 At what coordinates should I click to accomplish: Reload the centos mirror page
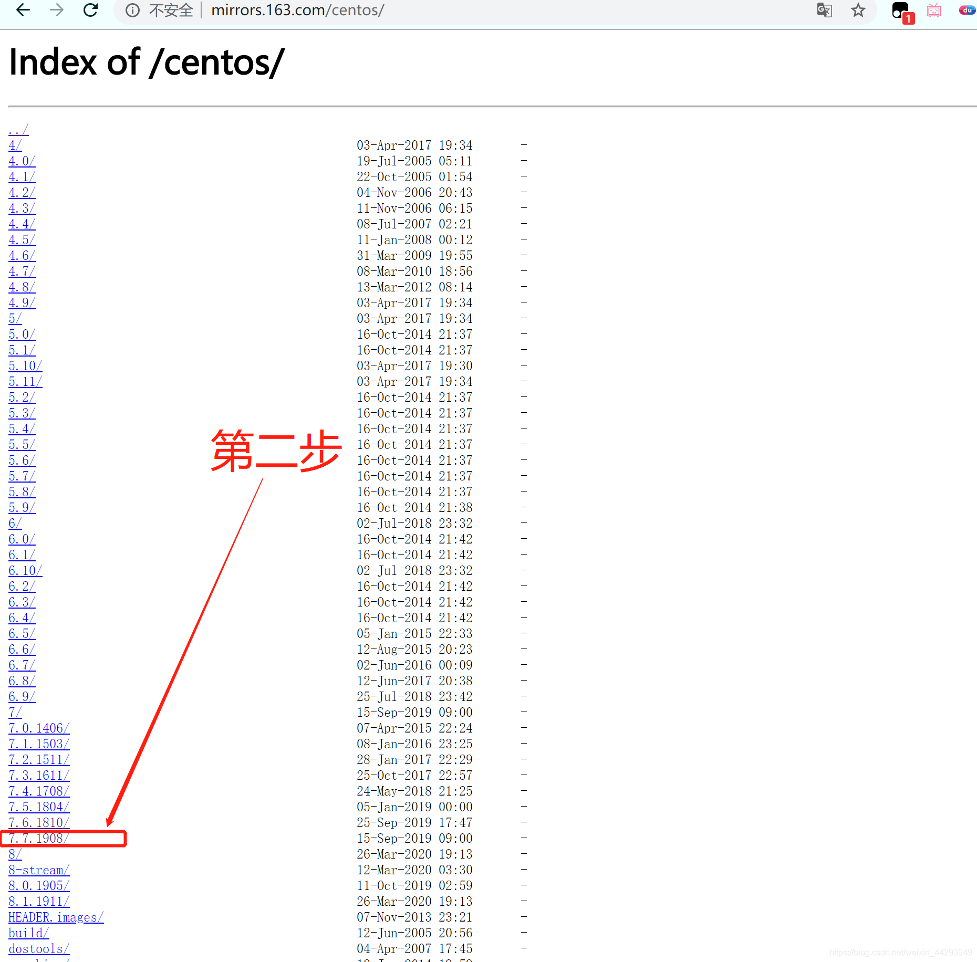click(x=91, y=10)
